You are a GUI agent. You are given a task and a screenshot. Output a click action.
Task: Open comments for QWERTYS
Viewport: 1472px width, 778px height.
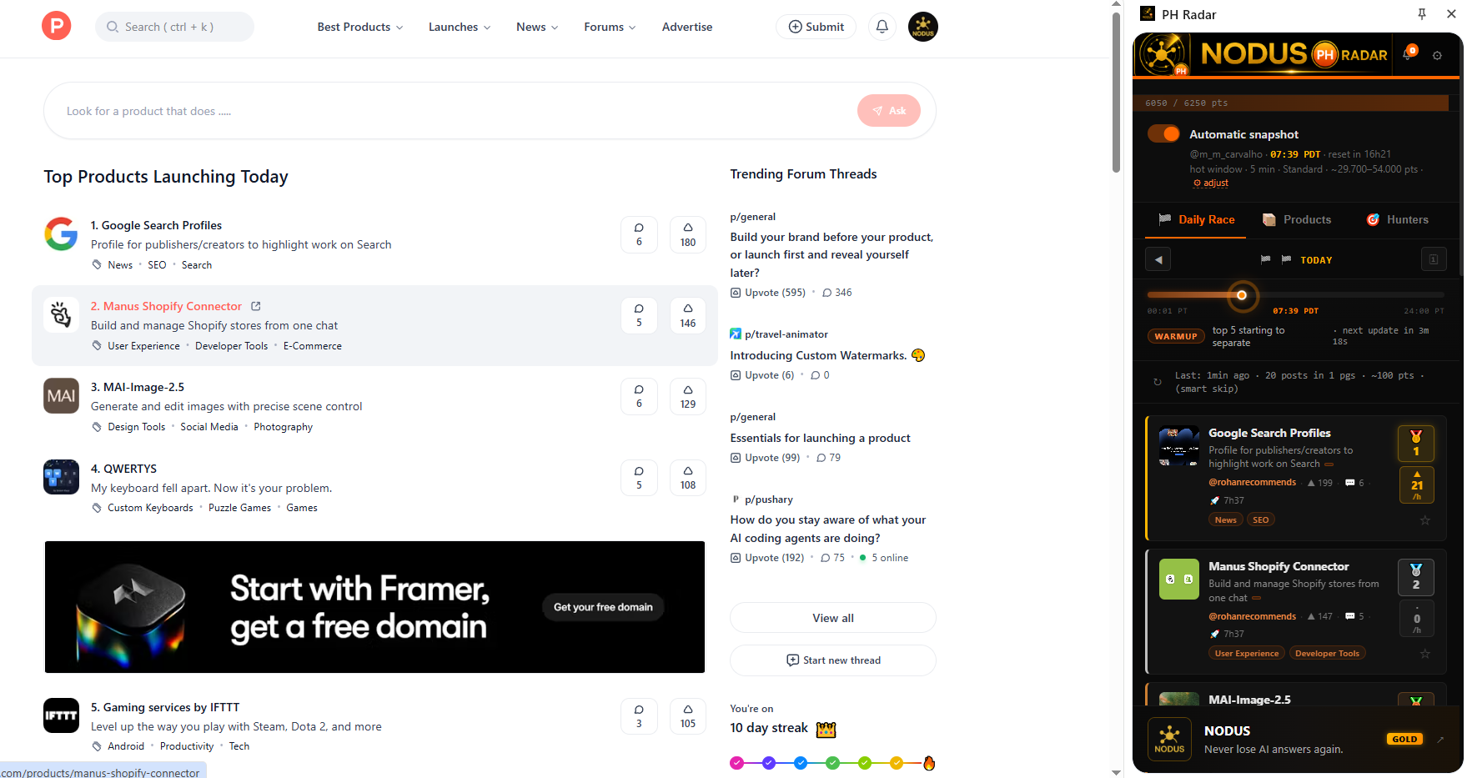pyautogui.click(x=639, y=478)
